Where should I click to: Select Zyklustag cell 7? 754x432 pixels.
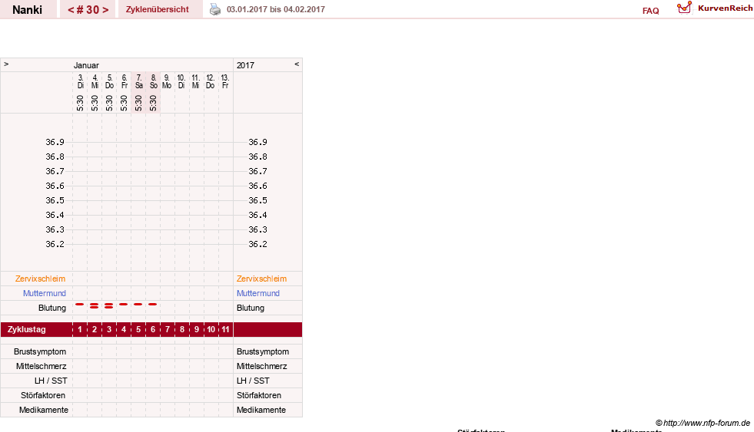coord(168,330)
